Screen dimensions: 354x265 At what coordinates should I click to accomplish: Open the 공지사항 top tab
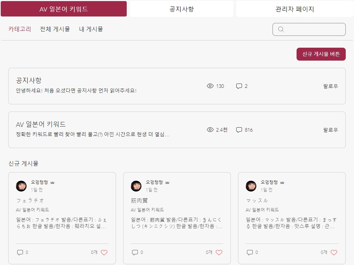[x=182, y=9]
